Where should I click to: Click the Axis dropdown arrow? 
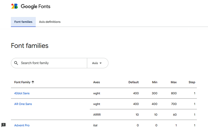click(x=100, y=63)
